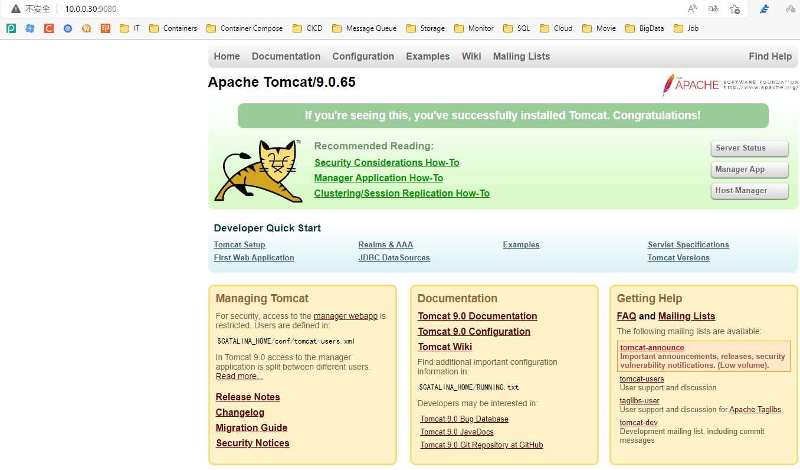
Task: Open Mailing Lists in Tomcat navigation bar
Action: click(522, 56)
